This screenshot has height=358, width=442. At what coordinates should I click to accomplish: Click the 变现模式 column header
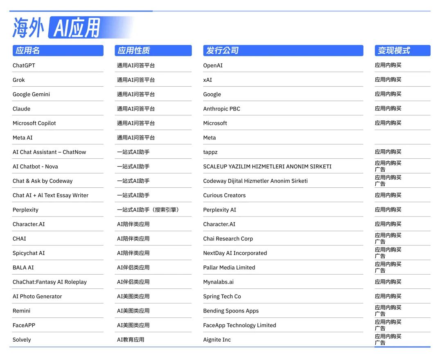tap(402, 50)
